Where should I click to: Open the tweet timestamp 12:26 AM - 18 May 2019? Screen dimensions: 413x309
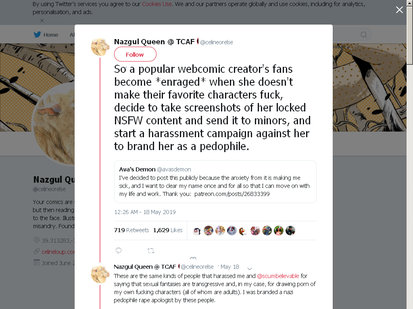[x=145, y=212]
